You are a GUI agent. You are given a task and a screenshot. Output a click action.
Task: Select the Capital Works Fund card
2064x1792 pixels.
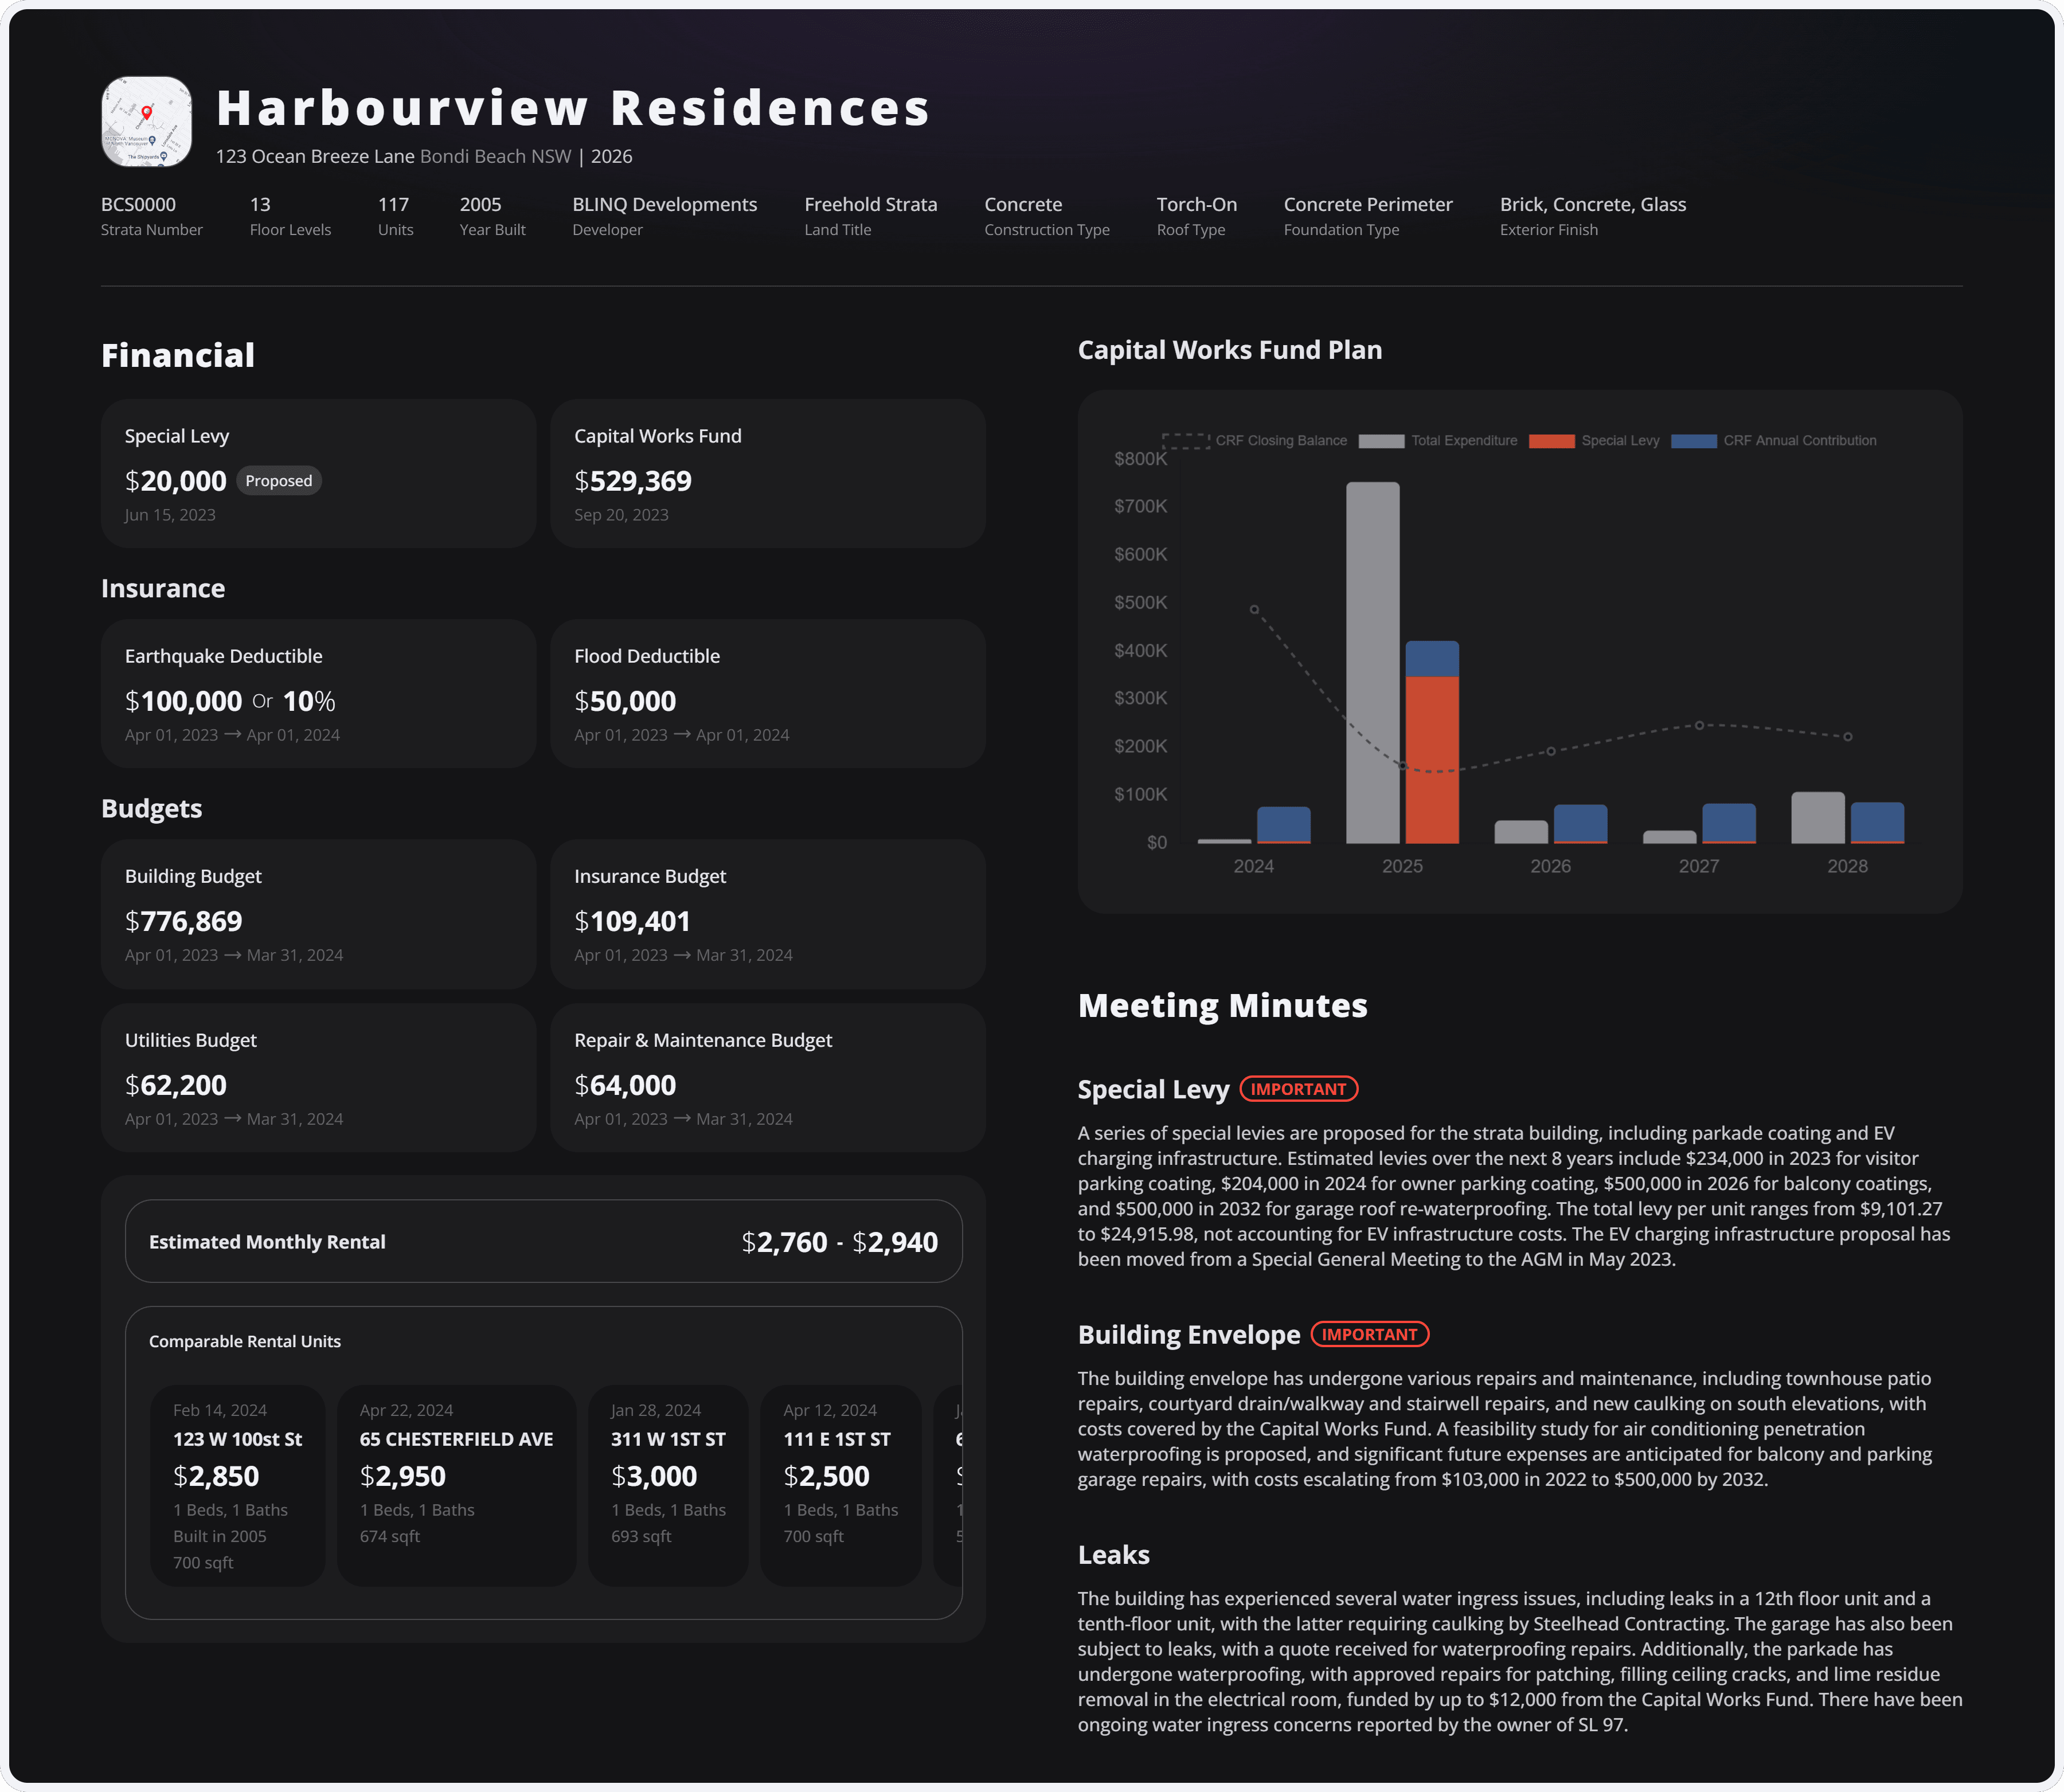pos(768,473)
